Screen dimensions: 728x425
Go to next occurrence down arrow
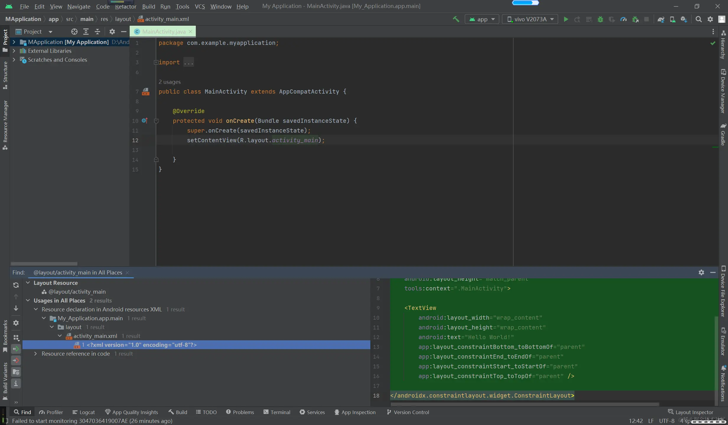(x=16, y=308)
